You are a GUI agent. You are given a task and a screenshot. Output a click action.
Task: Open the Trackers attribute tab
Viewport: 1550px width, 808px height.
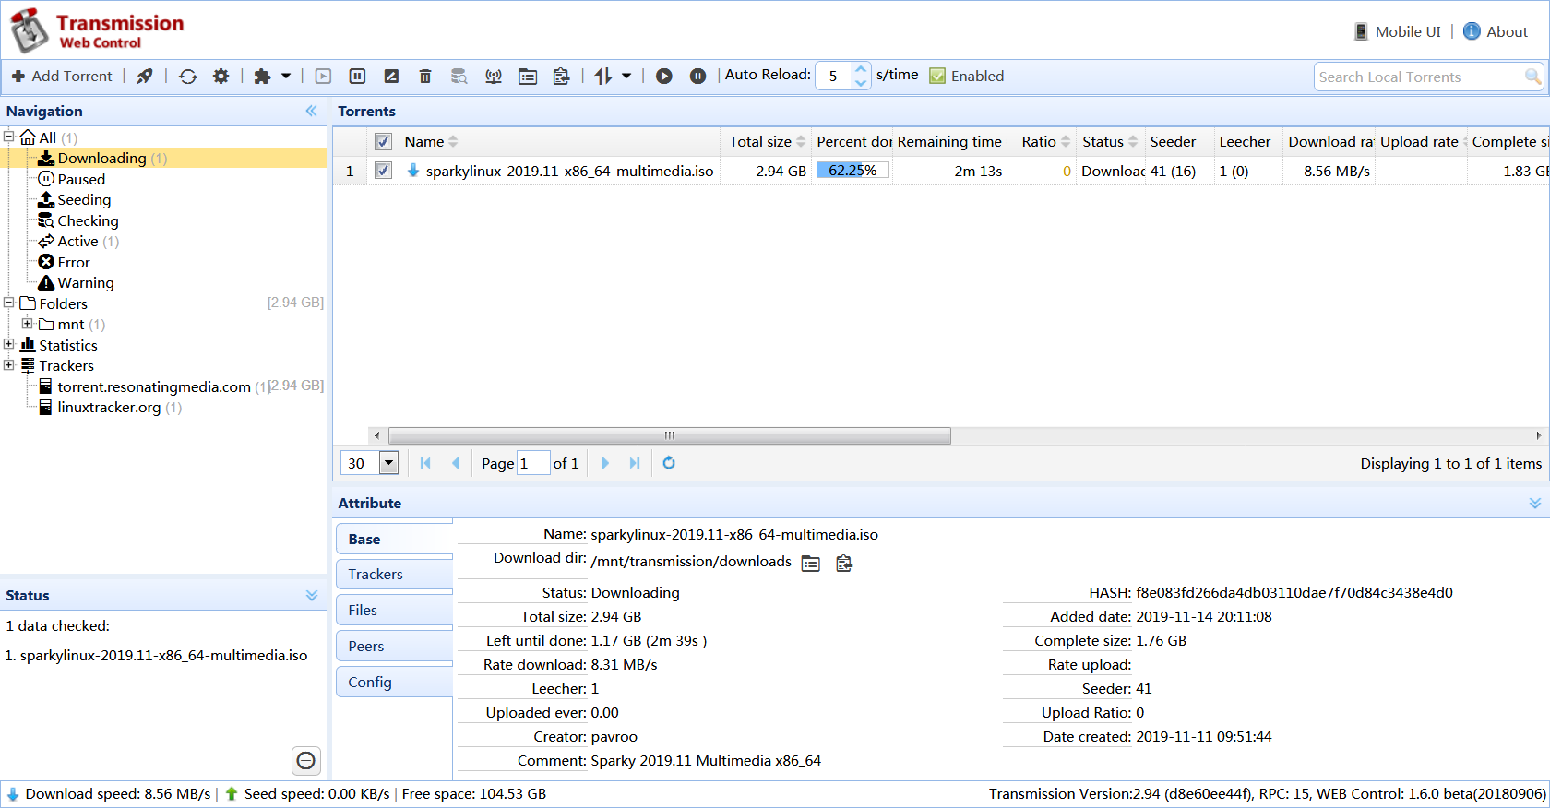click(394, 574)
